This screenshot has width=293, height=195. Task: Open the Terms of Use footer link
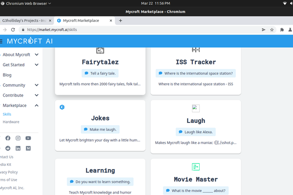coord(8,180)
